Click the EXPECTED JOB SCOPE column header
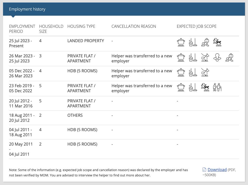The image size is (248, 185). (197, 26)
